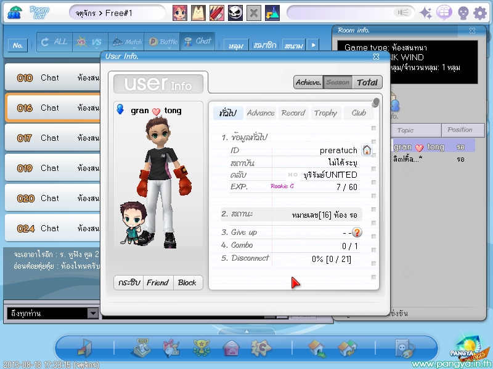Select gran tong row in Room info list

click(x=434, y=147)
